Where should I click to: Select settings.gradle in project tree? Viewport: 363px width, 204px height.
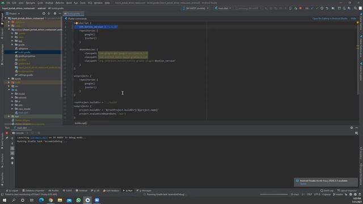point(25,75)
